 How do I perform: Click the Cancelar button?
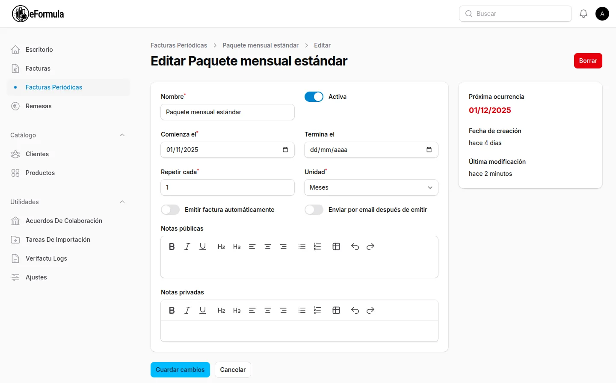233,370
